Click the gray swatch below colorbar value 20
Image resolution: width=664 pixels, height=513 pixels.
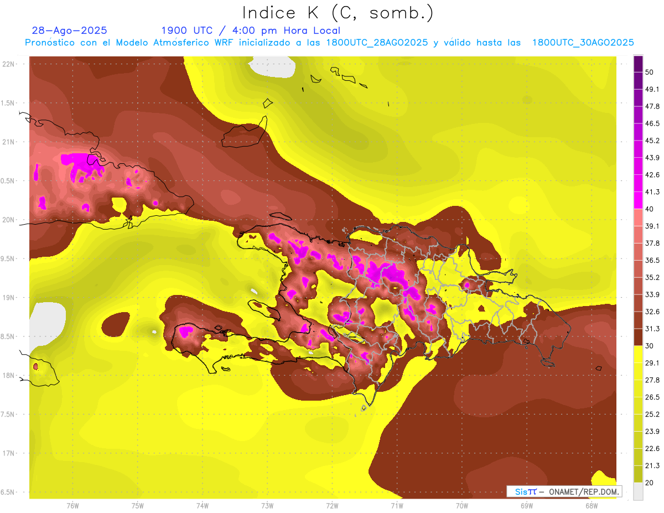638,491
